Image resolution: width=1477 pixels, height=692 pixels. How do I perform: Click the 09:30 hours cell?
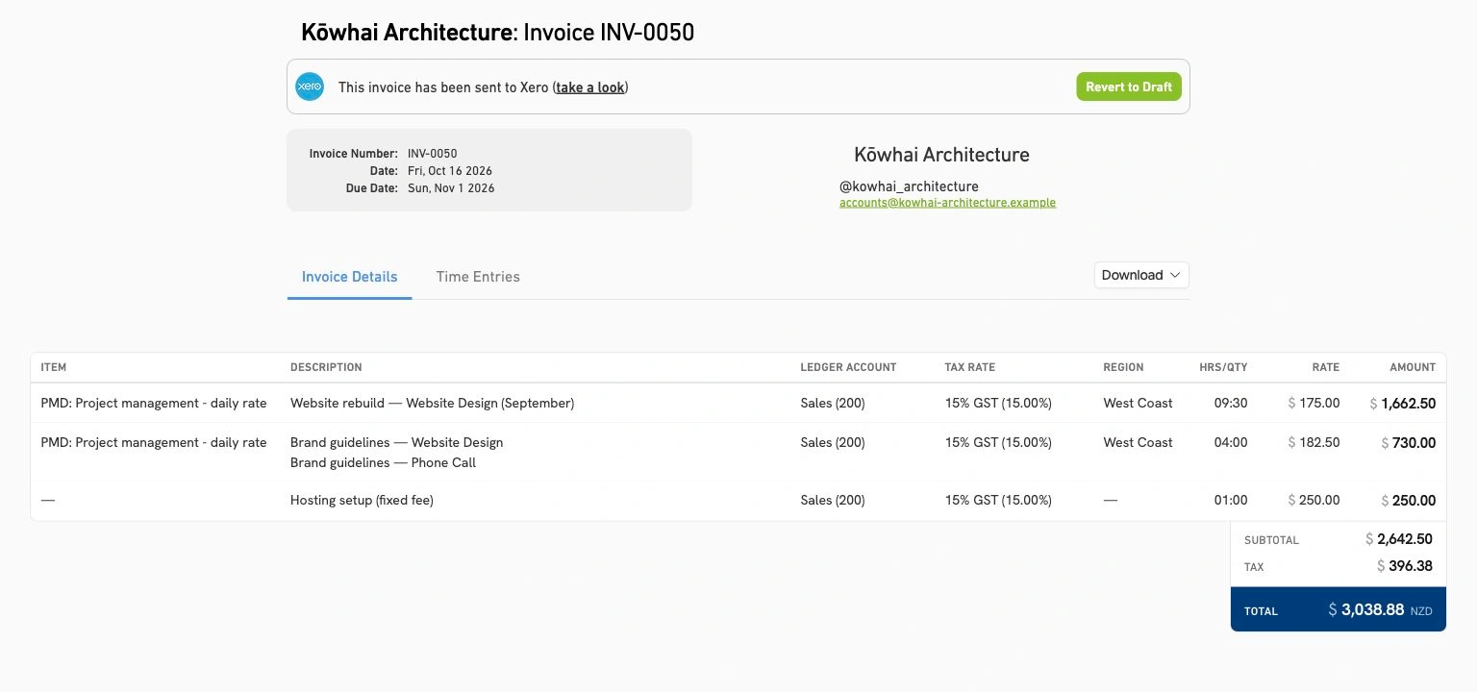click(1231, 404)
